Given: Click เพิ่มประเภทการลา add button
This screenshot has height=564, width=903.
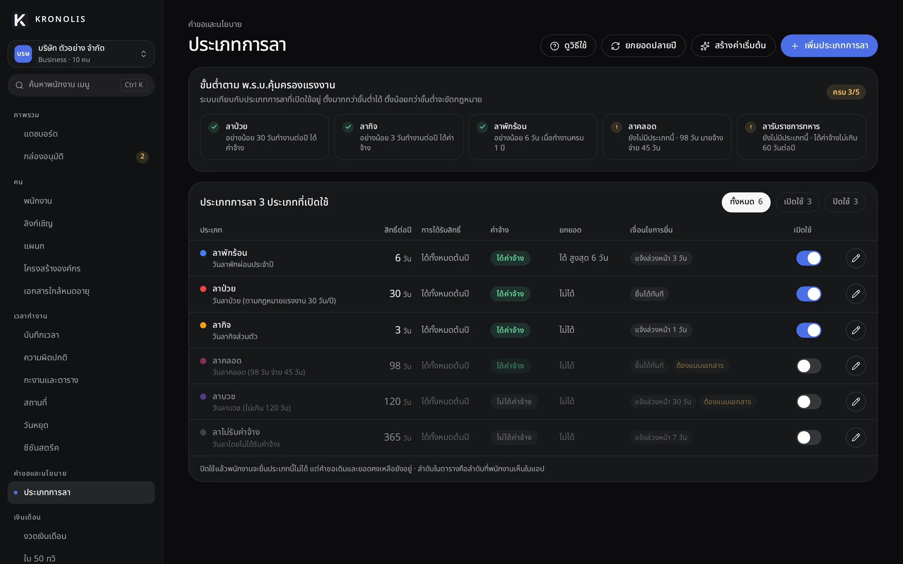Looking at the screenshot, I should 829,45.
